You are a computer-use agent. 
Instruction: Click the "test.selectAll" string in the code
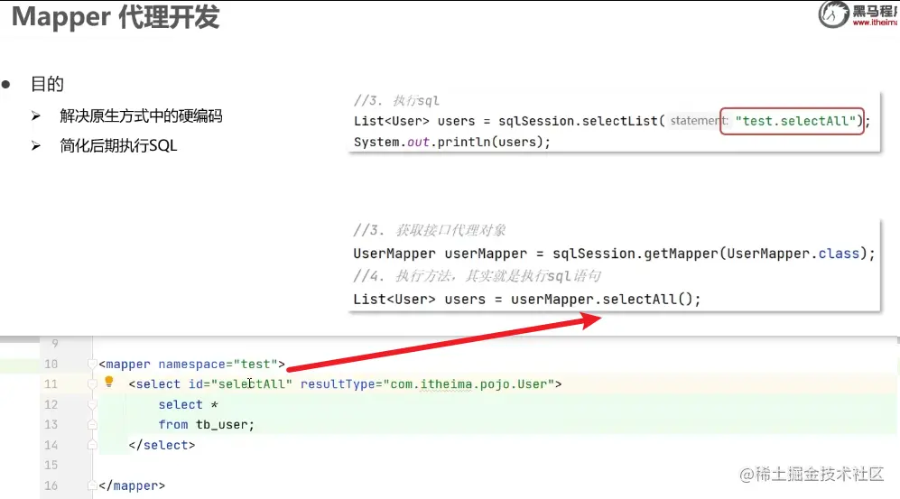coord(795,121)
